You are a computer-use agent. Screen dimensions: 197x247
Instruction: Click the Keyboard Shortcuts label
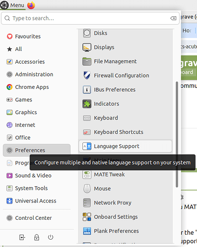tap(118, 132)
